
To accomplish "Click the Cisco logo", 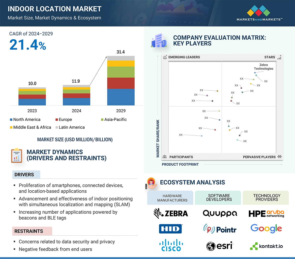I will 171,245.
